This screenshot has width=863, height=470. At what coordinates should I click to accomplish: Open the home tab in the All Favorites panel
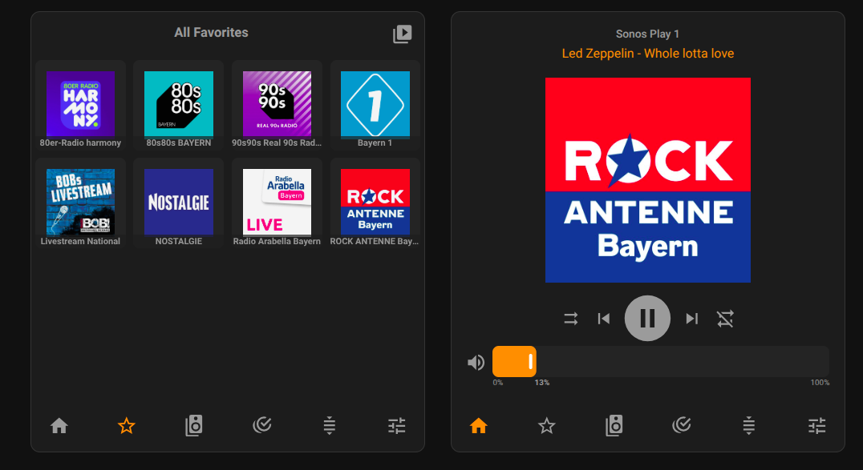point(59,426)
